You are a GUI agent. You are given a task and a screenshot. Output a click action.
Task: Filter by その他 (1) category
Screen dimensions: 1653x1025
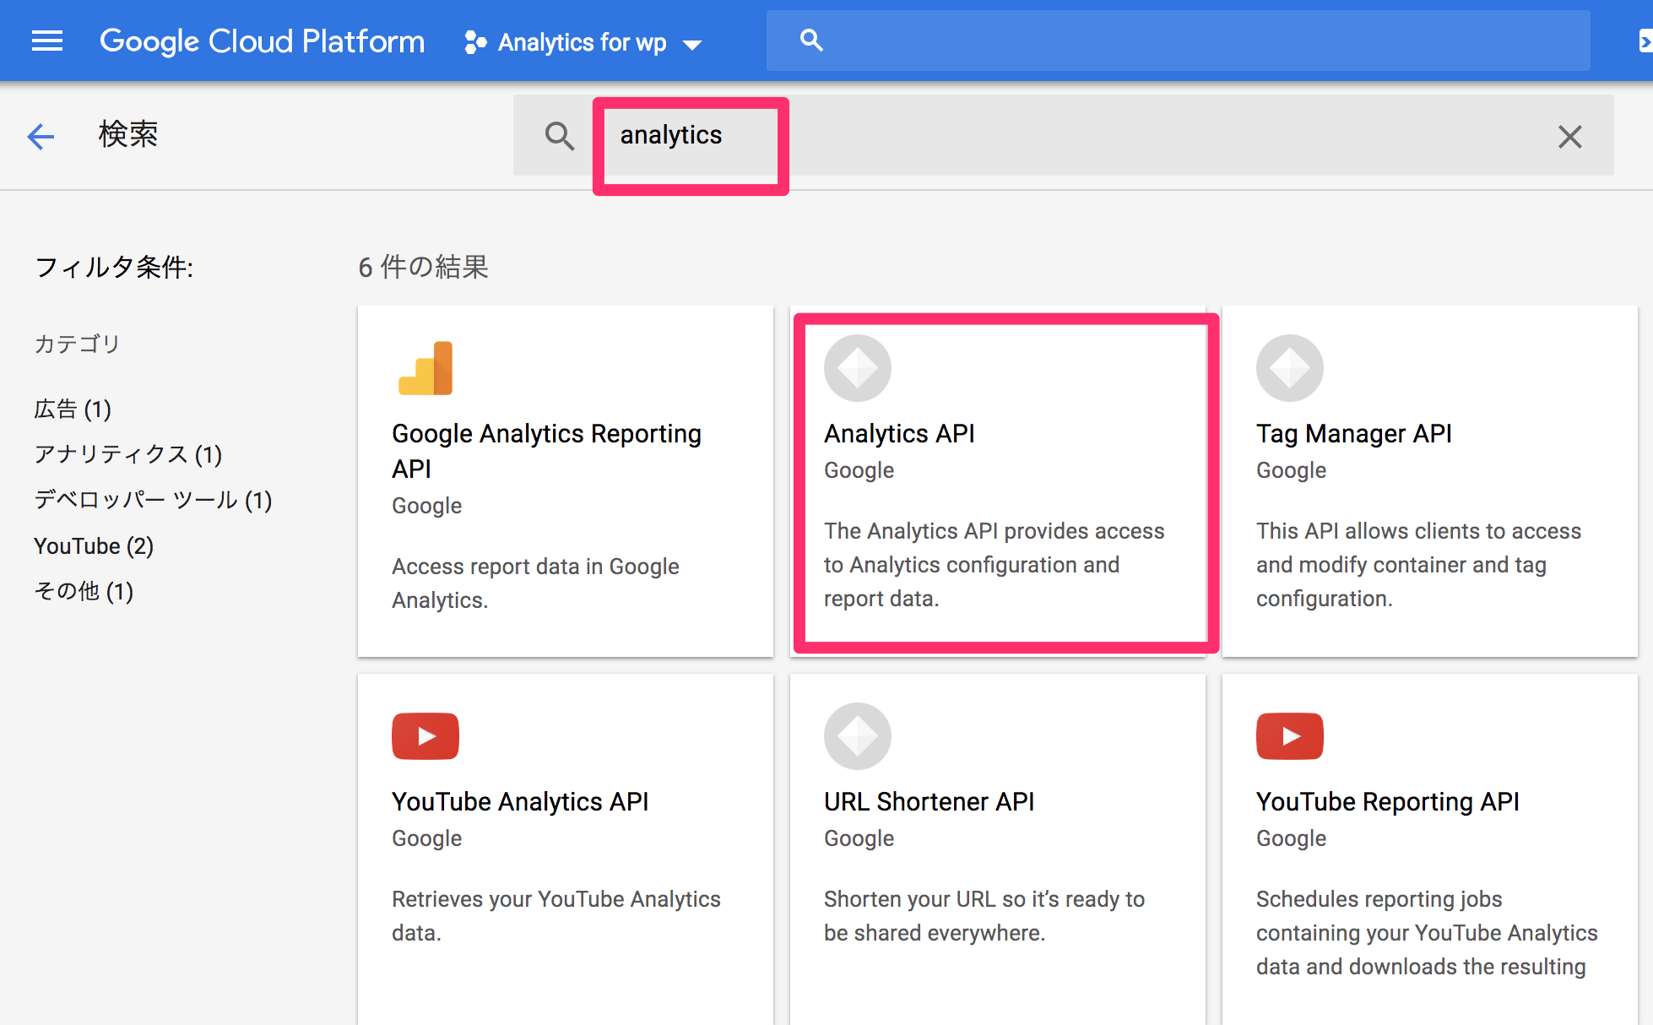(84, 592)
